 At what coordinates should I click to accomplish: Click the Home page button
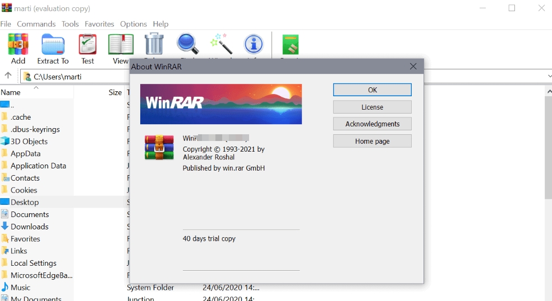tap(372, 141)
